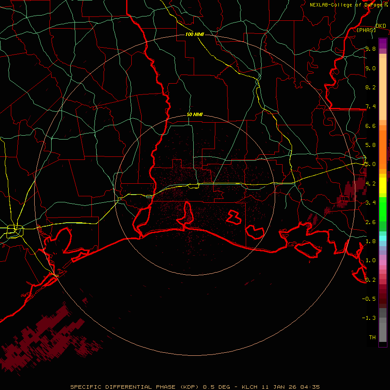
Task: Pick the light peach swatch near 8.2
Action: click(x=383, y=89)
